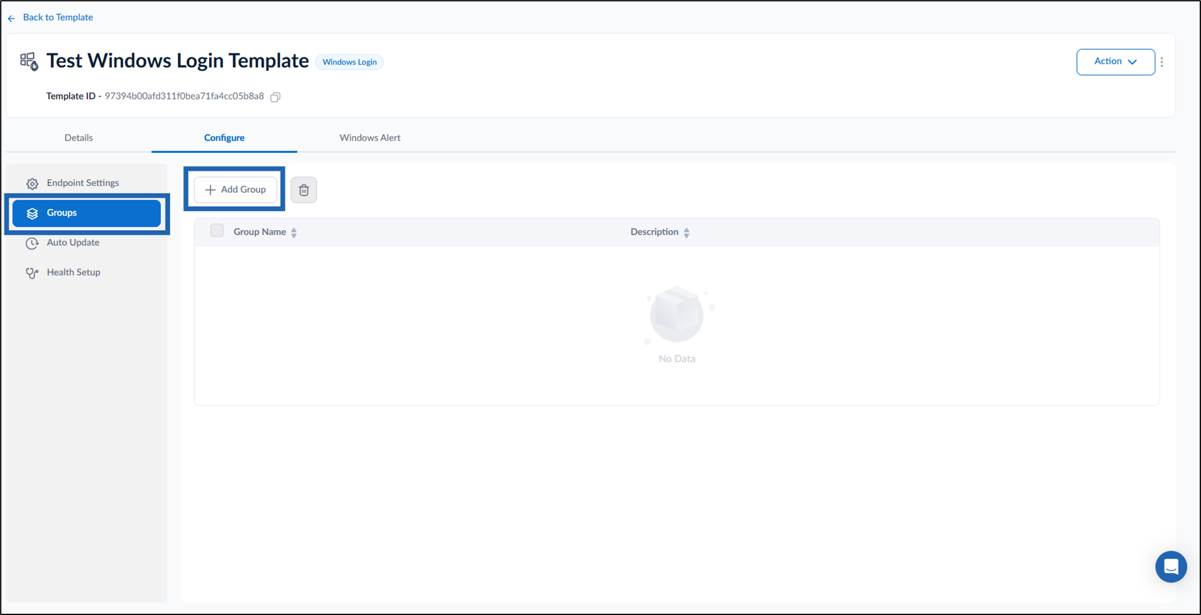Open Endpoint Settings in sidebar

87,183
